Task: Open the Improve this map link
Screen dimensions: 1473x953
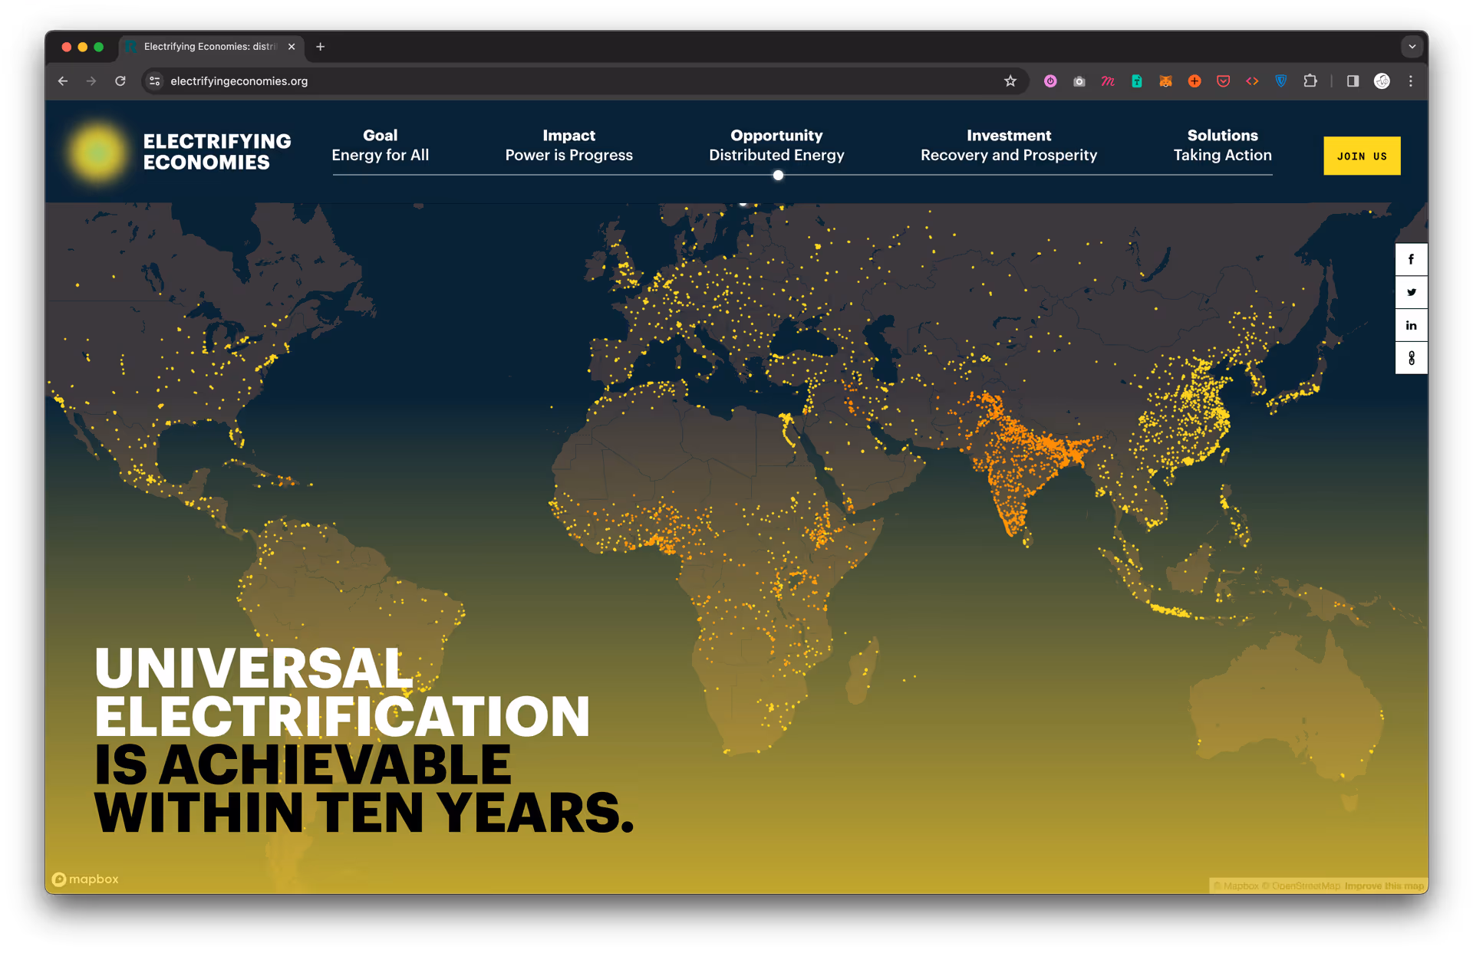Action: (x=1383, y=886)
